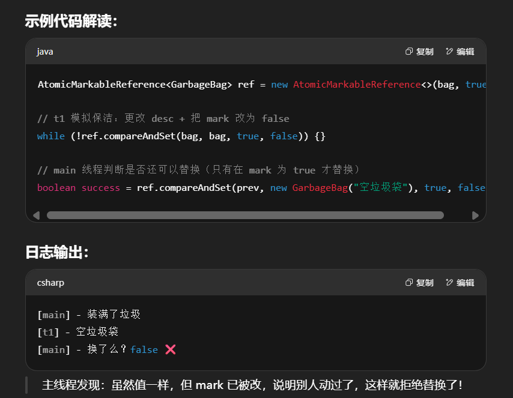Click the edit pencil icon in csharp block
Viewport: 513px width, 398px height.
coord(449,283)
